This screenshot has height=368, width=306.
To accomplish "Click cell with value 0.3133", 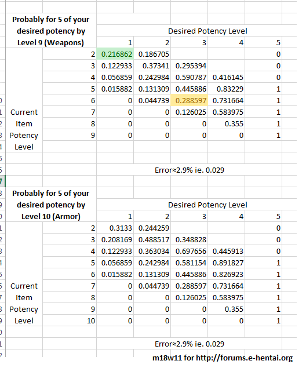I will click(x=115, y=228).
